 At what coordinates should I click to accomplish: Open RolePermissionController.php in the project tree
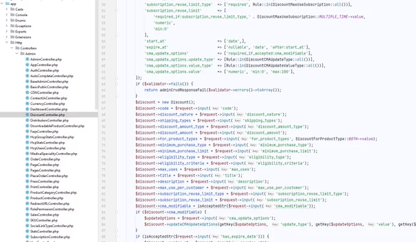[x=52, y=210]
